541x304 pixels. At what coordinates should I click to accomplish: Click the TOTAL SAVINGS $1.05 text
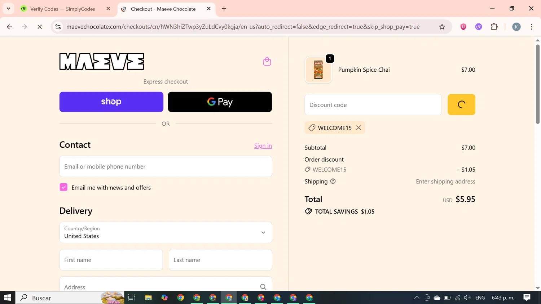point(345,211)
